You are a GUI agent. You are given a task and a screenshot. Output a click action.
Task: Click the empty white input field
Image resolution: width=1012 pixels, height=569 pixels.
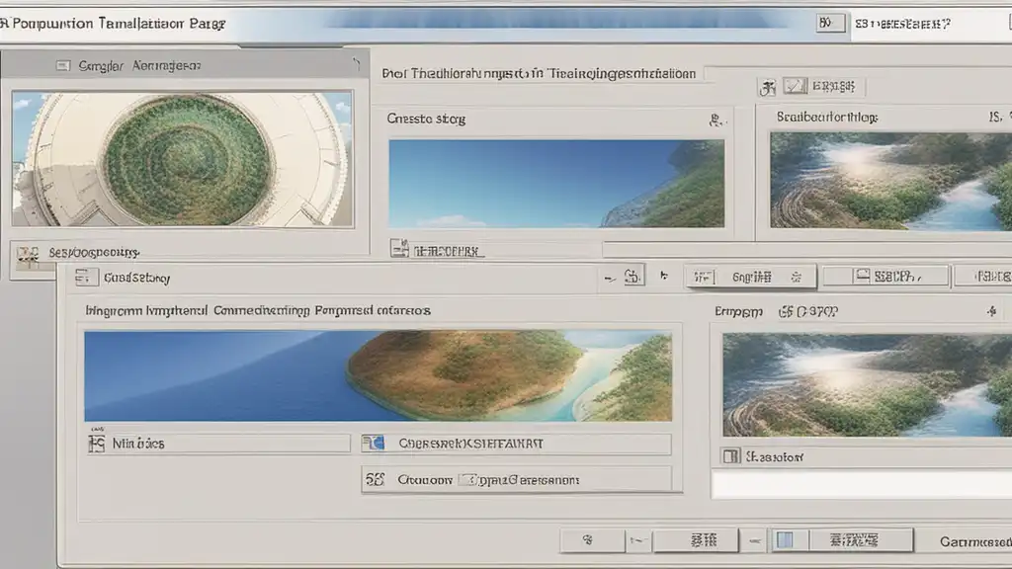(x=860, y=484)
